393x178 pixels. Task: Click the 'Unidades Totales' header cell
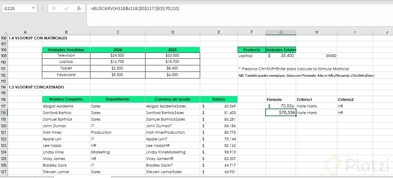[281, 49]
